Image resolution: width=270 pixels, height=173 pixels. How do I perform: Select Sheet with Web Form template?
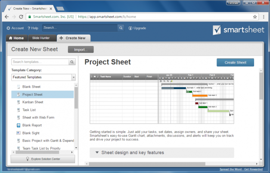(x=42, y=117)
